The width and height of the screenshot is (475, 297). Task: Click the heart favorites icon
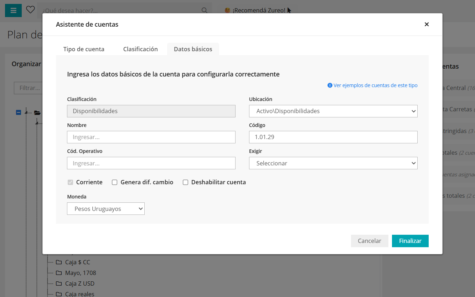(31, 10)
